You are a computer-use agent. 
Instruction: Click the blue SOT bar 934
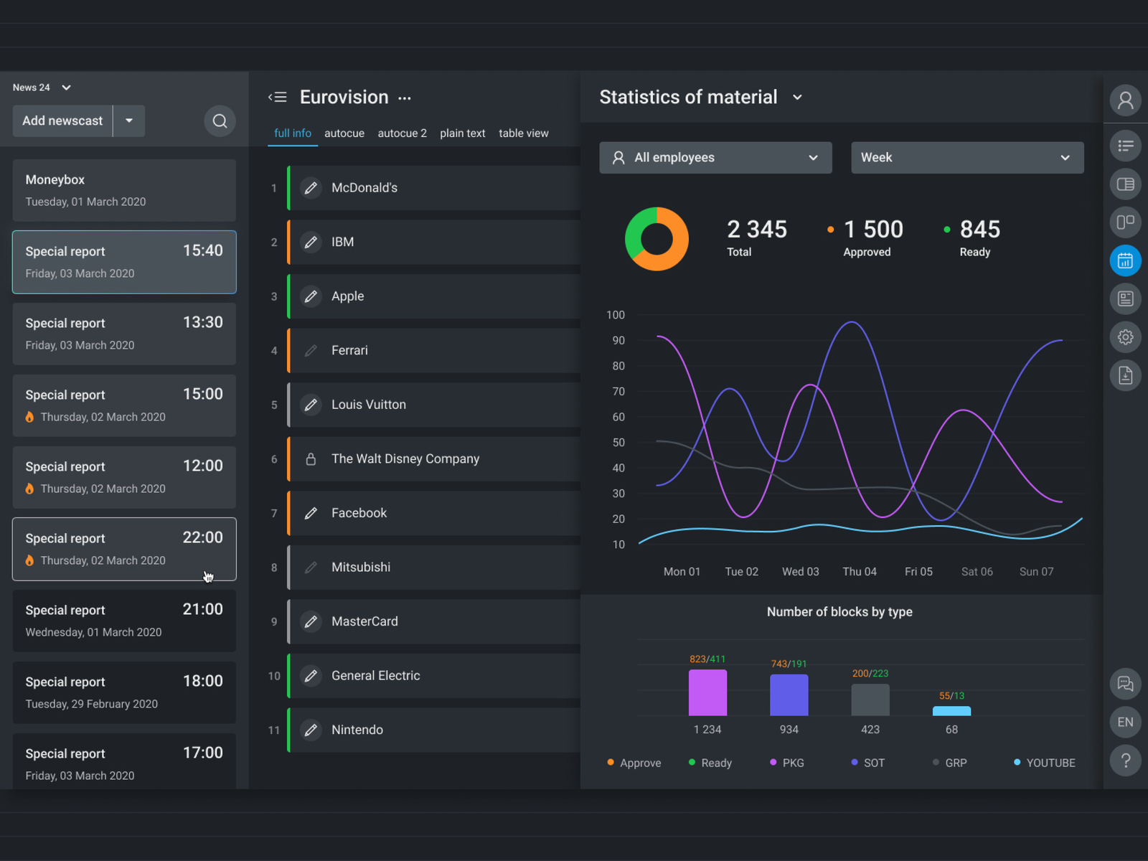789,695
